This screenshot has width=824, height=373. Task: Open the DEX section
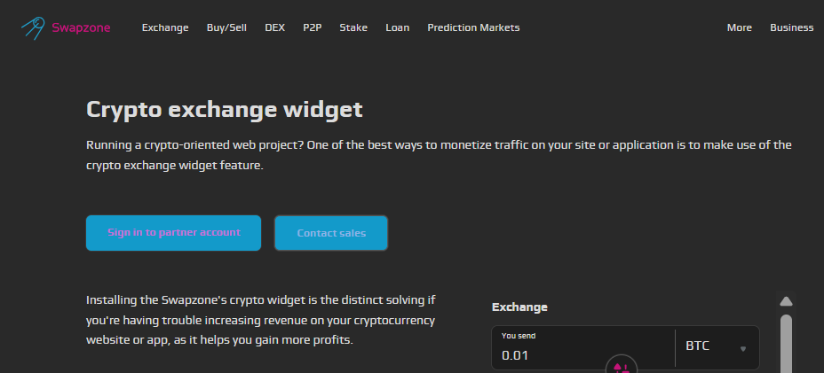click(x=275, y=27)
